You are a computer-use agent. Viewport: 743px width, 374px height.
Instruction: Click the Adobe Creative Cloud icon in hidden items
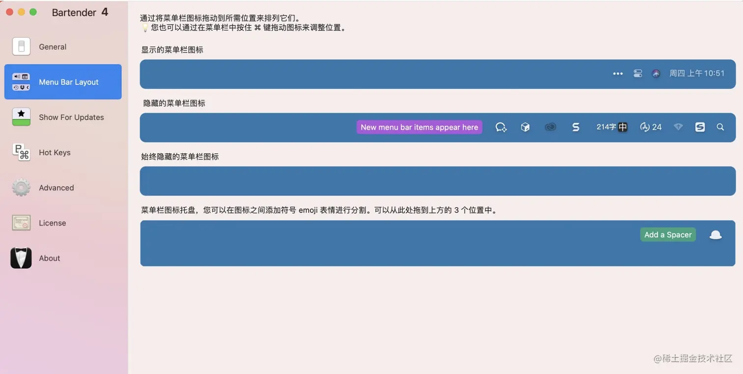pyautogui.click(x=550, y=127)
